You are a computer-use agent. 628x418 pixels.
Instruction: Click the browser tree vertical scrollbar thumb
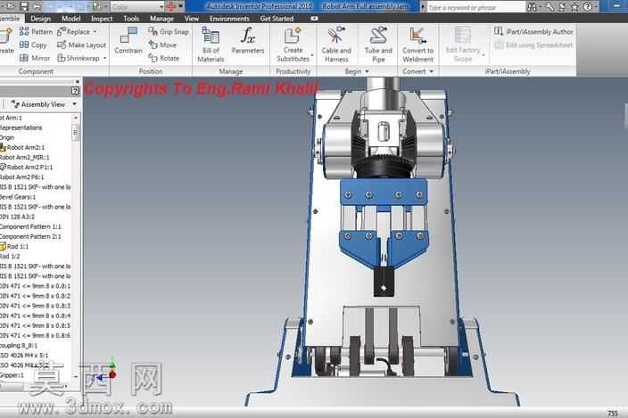(75, 132)
